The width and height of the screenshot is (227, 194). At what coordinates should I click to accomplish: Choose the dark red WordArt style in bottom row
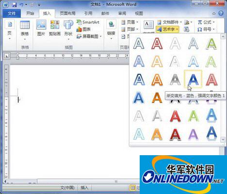click(175, 134)
